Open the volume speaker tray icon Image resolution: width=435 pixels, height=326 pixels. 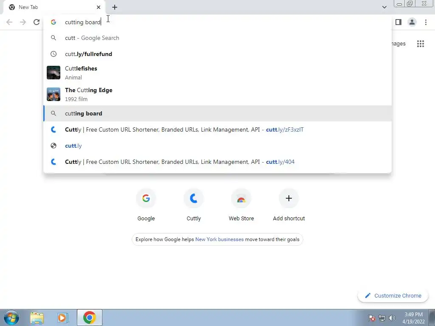click(392, 318)
